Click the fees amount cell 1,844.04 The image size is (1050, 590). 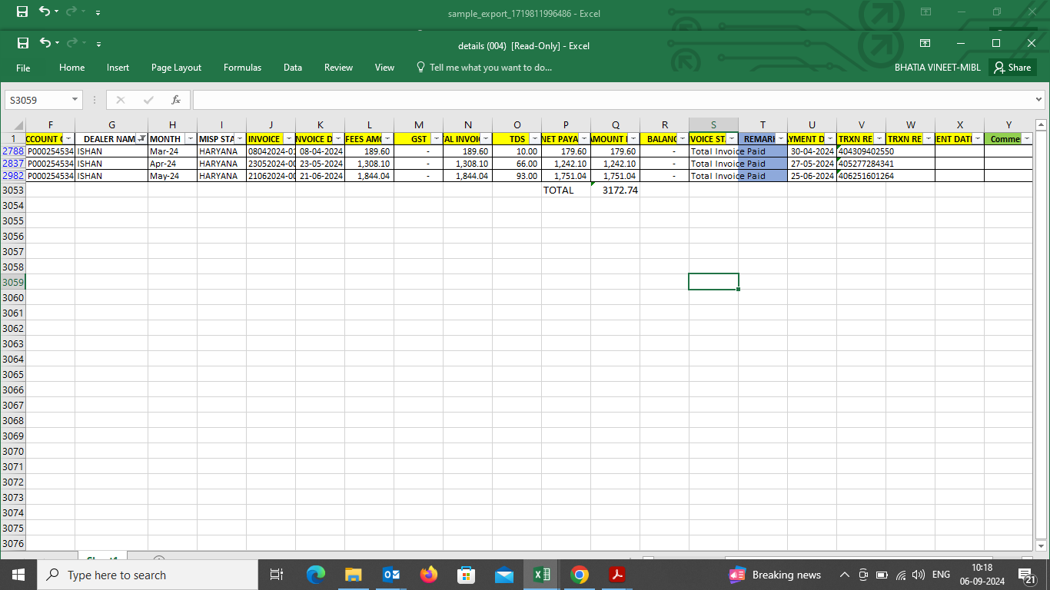(x=369, y=176)
